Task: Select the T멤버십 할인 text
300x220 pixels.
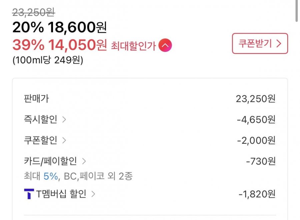Action: coord(61,194)
